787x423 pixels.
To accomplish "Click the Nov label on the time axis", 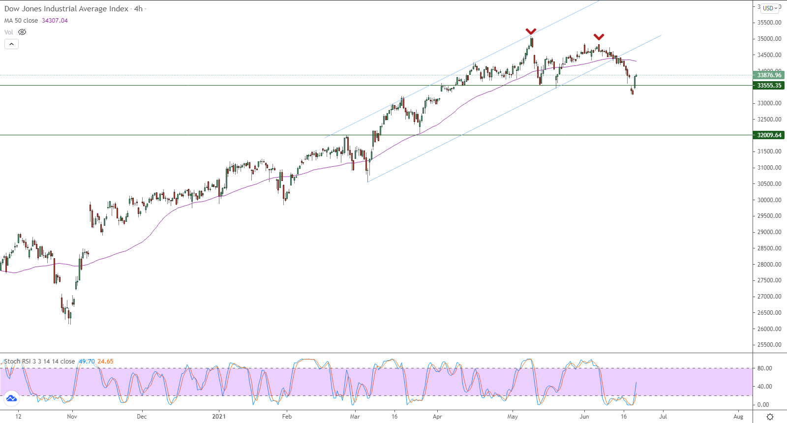I will (x=72, y=417).
